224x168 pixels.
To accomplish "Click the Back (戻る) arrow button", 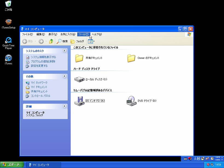I will pos(28,41).
